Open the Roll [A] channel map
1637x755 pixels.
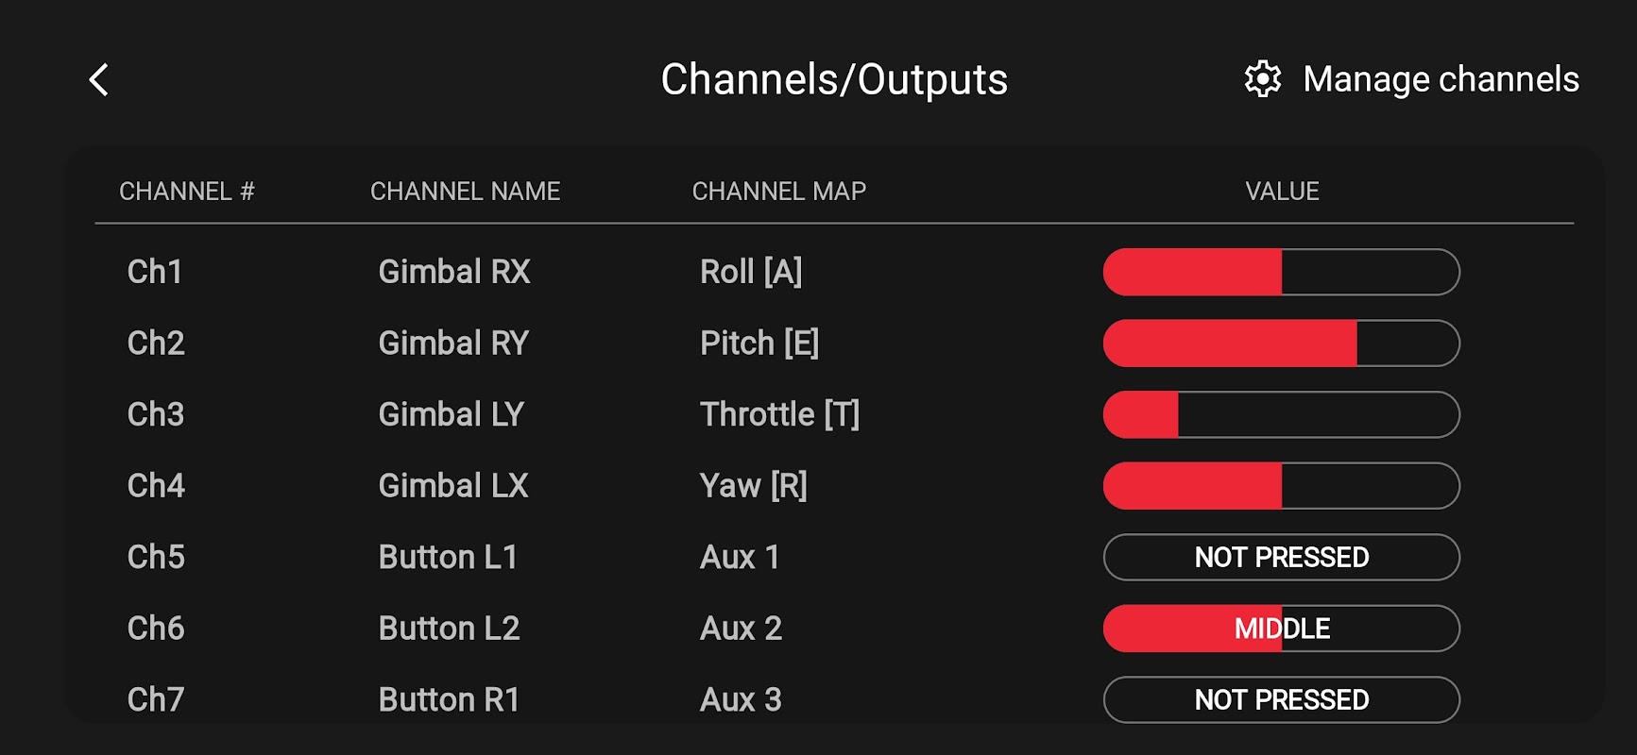point(751,272)
